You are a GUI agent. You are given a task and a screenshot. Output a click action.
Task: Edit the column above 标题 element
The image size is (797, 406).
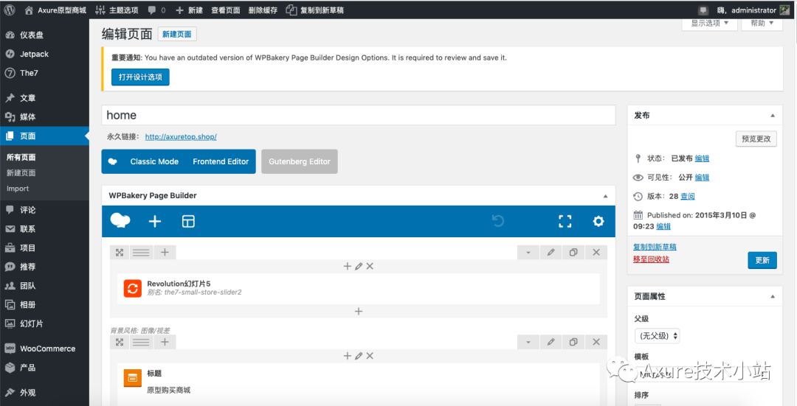click(359, 356)
